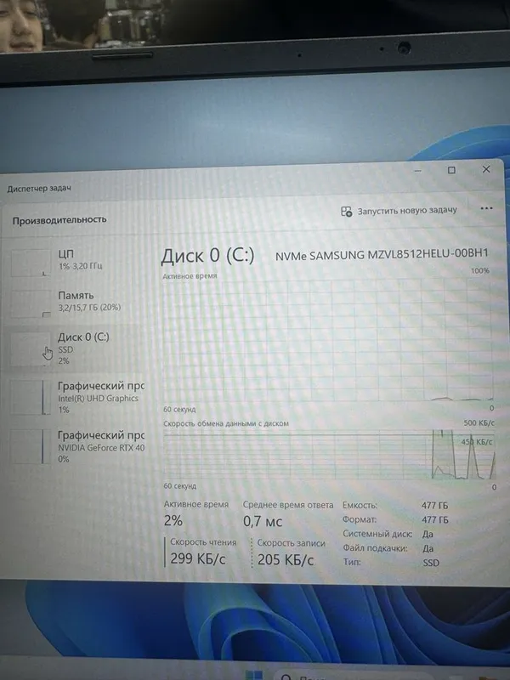This screenshot has height=680, width=510.
Task: Select Диск 0 (C:) in sidebar
Action: [76, 348]
